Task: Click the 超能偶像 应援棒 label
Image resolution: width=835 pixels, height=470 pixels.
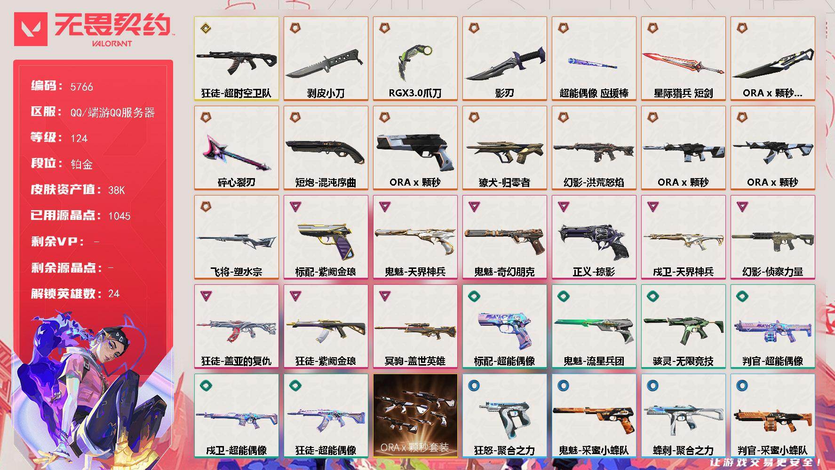Action: [594, 93]
